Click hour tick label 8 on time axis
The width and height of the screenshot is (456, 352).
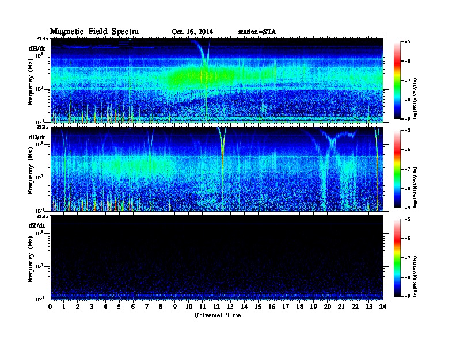[161, 307]
